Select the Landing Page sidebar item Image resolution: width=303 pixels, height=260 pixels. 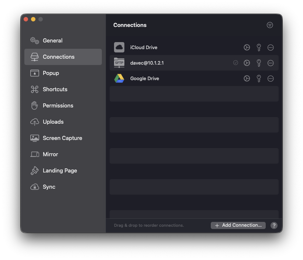click(60, 171)
